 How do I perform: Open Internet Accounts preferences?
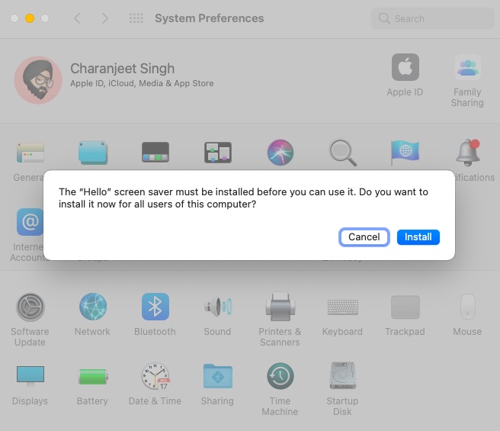coord(30,222)
